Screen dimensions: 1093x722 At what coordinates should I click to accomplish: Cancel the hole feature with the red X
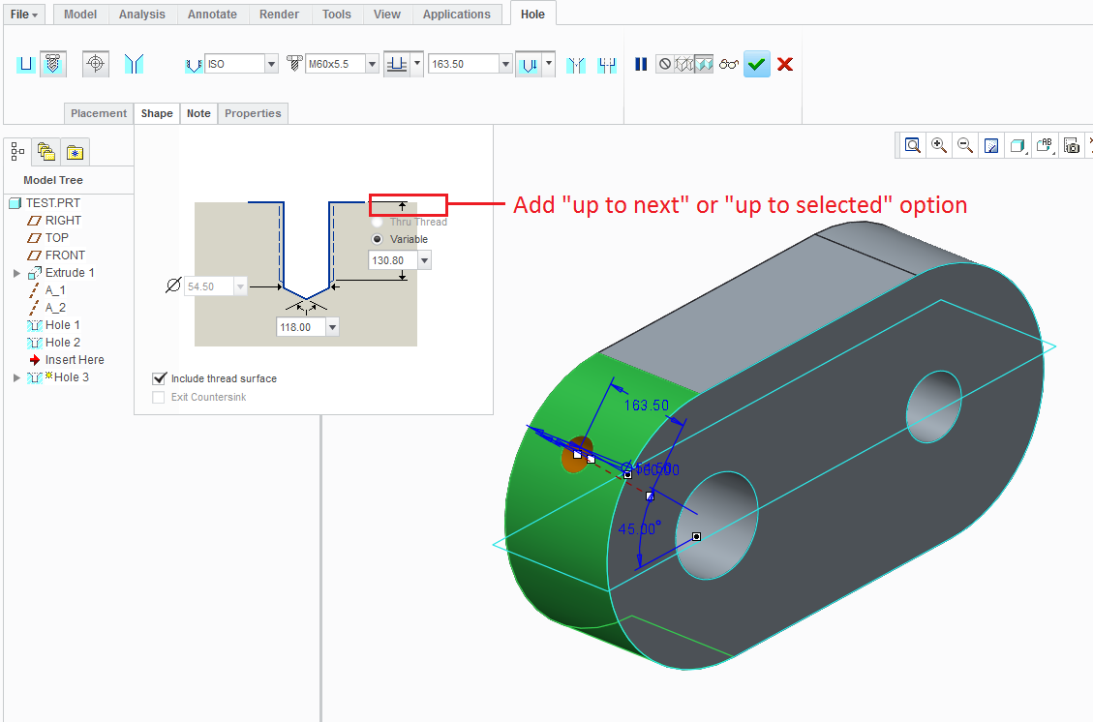click(x=785, y=65)
